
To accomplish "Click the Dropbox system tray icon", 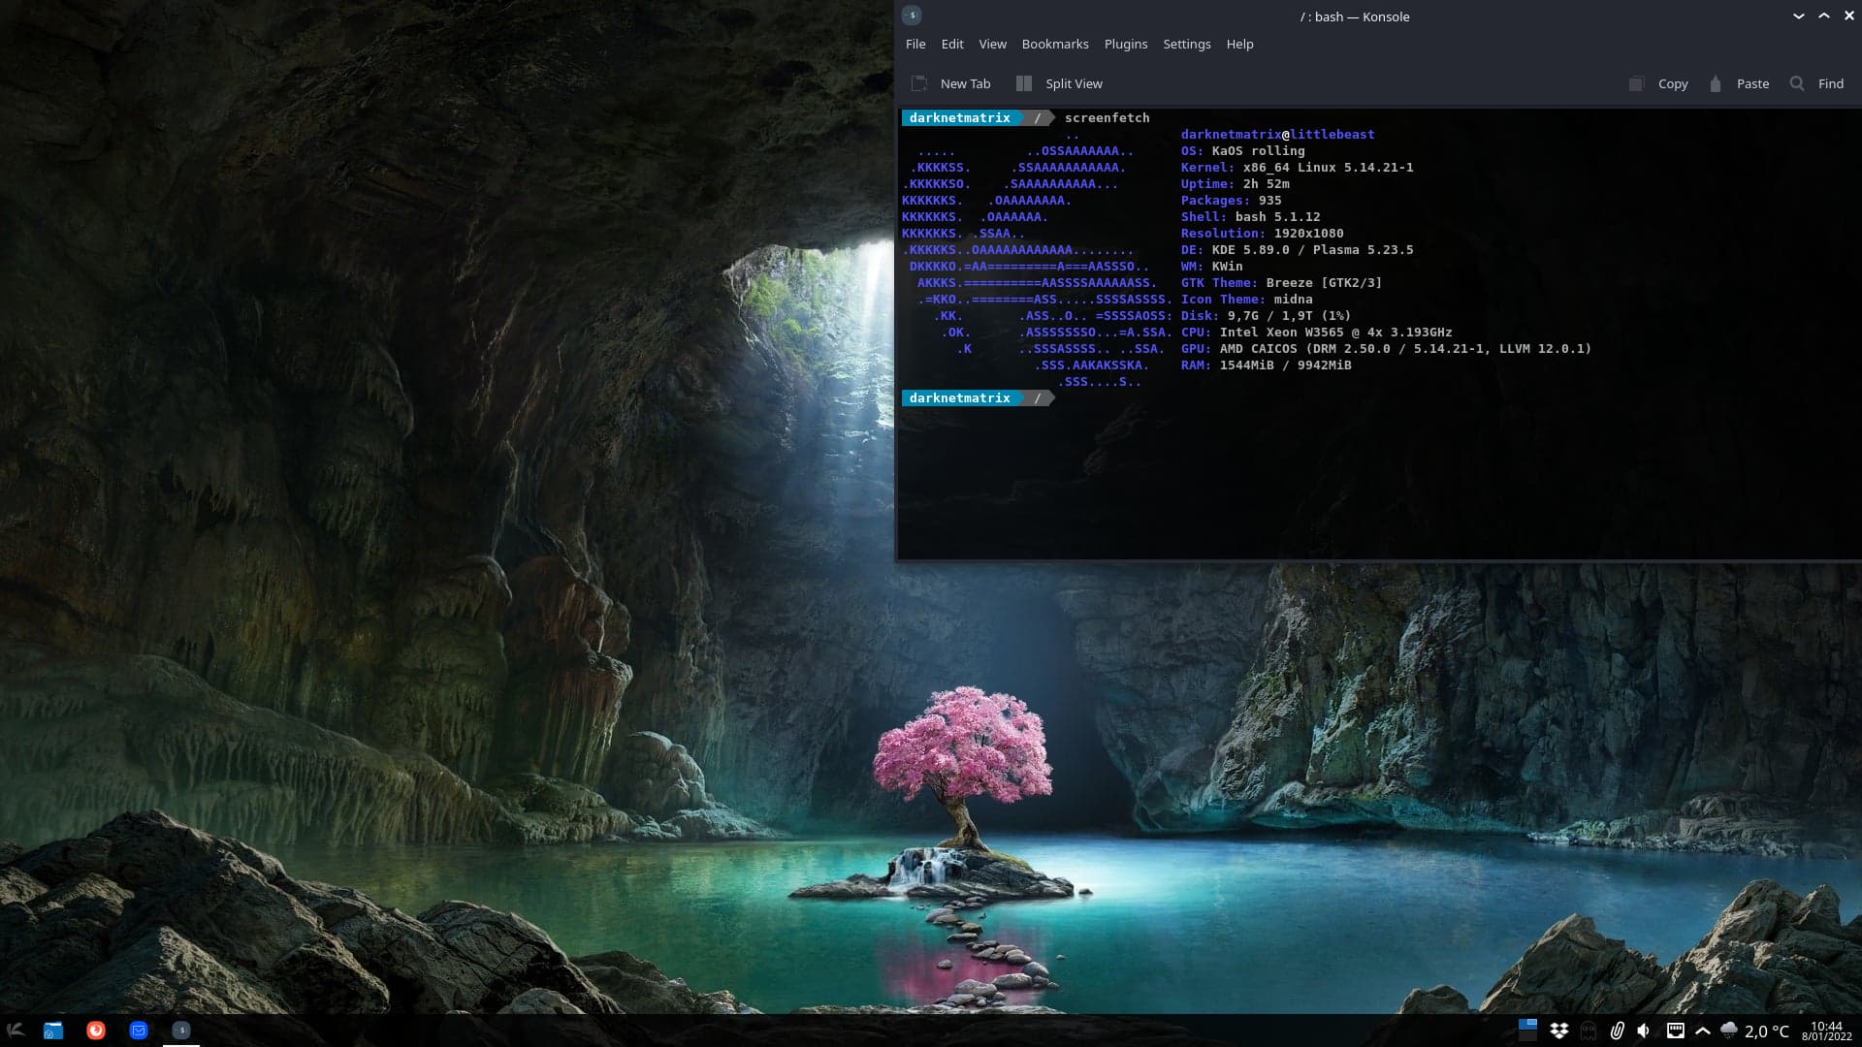I will coord(1558,1030).
